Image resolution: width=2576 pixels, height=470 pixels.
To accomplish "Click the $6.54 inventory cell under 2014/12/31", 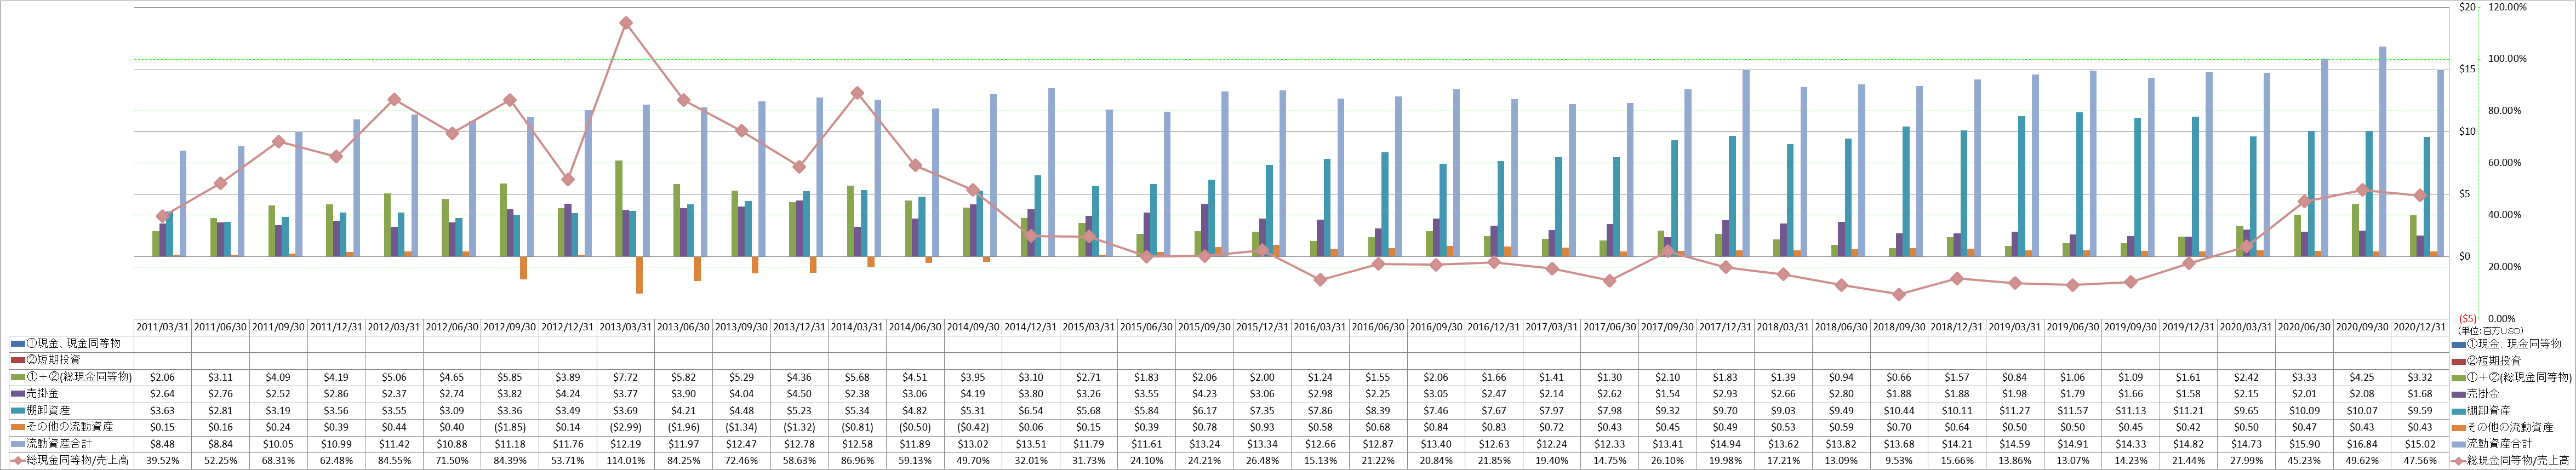I will [1031, 410].
